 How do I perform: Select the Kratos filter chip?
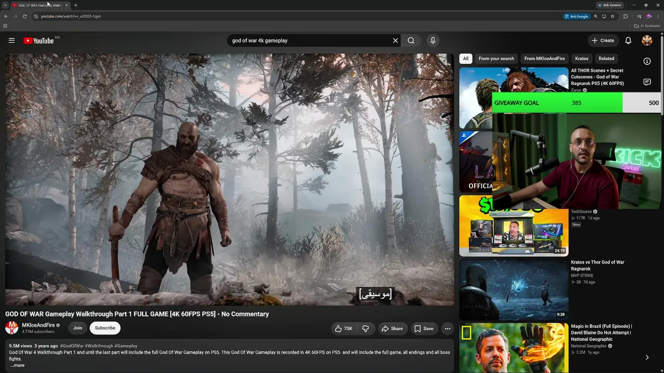582,59
